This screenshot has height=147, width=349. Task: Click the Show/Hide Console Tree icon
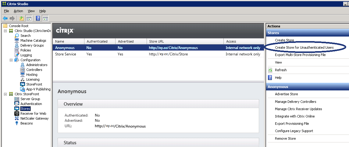(29, 18)
